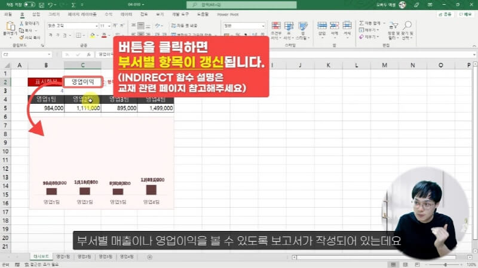Switch to the 영업1팀 sheet tab

[x=63, y=257]
